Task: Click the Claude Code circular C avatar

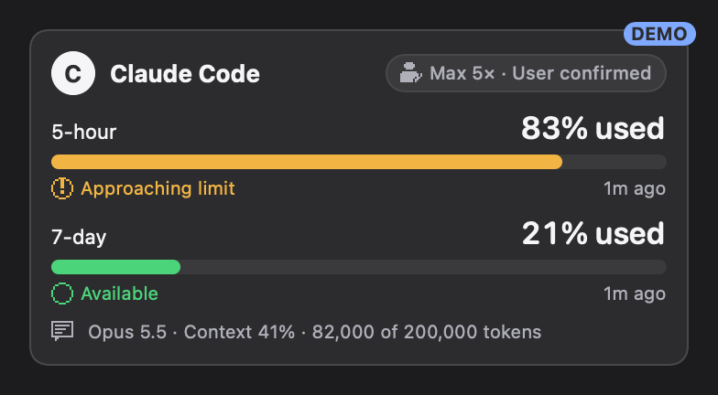Action: tap(73, 73)
